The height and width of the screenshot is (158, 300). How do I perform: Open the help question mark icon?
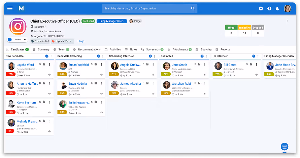pyautogui.click(x=269, y=8)
